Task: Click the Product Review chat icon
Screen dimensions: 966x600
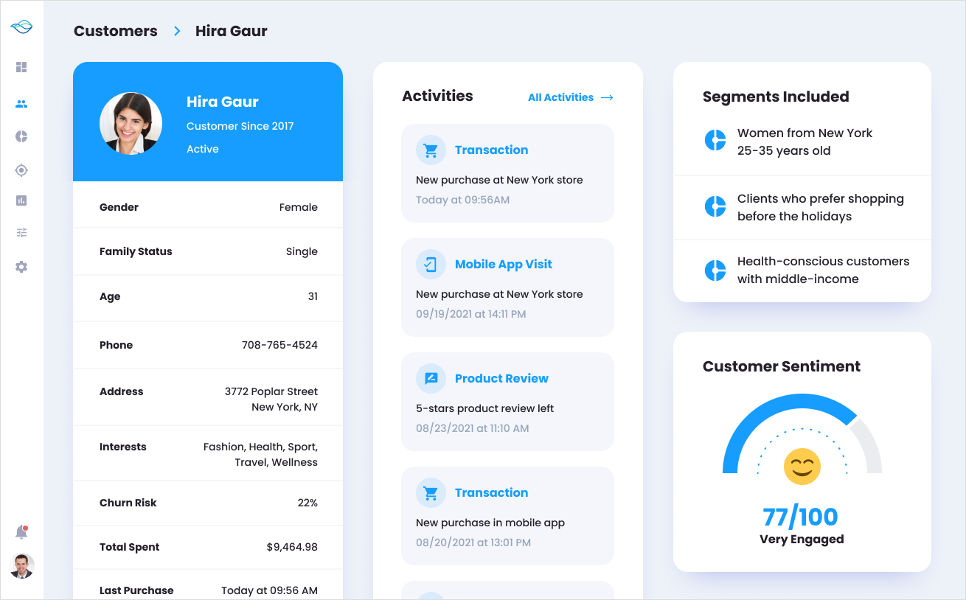Action: click(431, 379)
